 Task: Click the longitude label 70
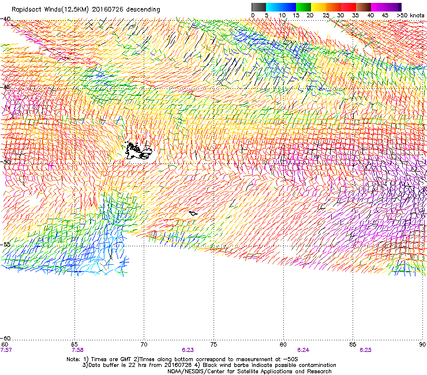coord(144,344)
